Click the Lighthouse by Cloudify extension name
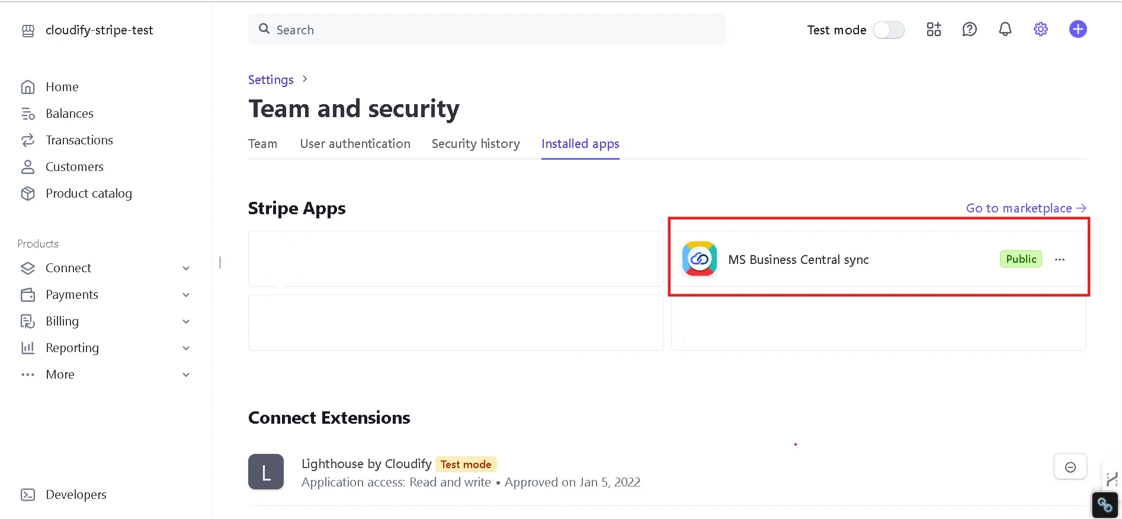 tap(367, 464)
